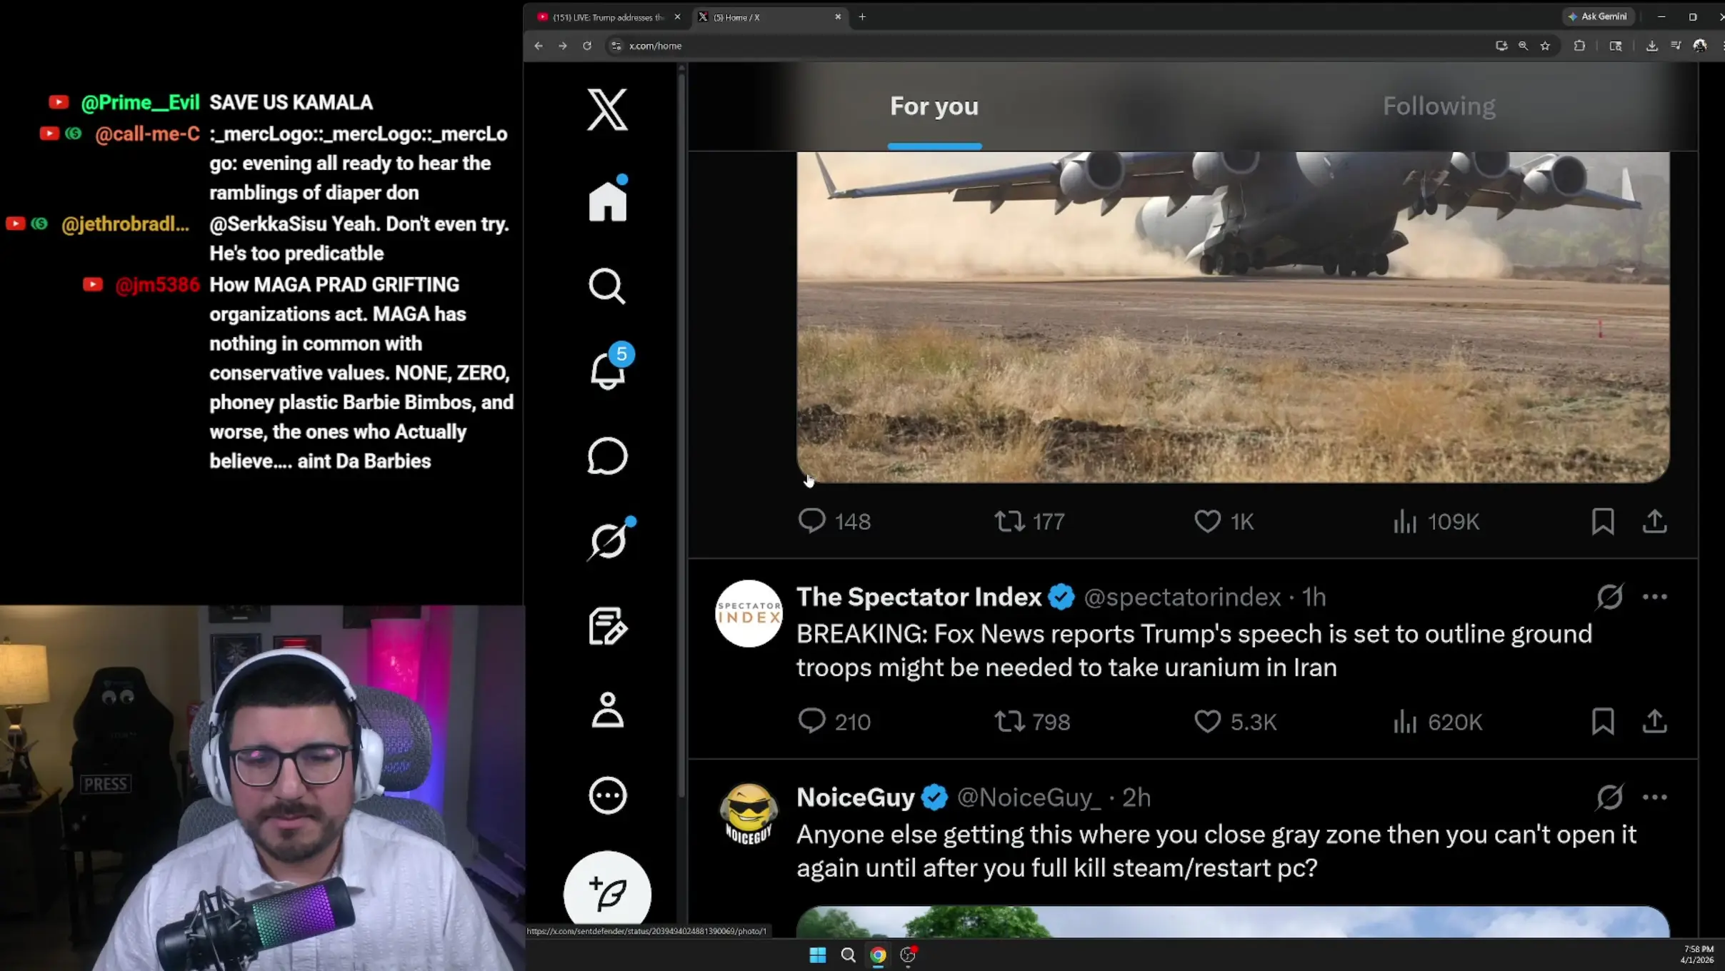Open the Grok icon in sidebar
Screen dimensions: 1725x971
607,540
